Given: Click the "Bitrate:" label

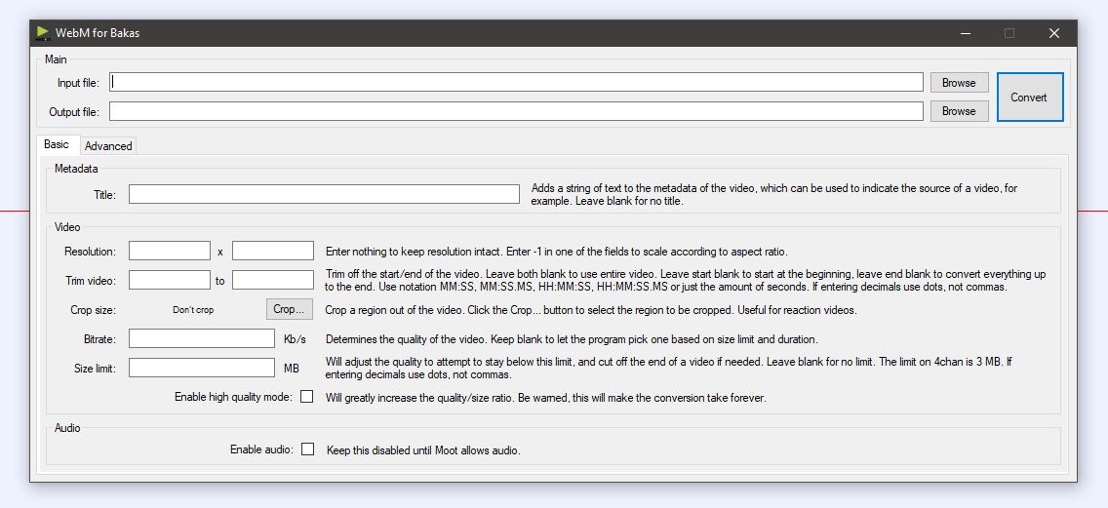Looking at the screenshot, I should [99, 339].
